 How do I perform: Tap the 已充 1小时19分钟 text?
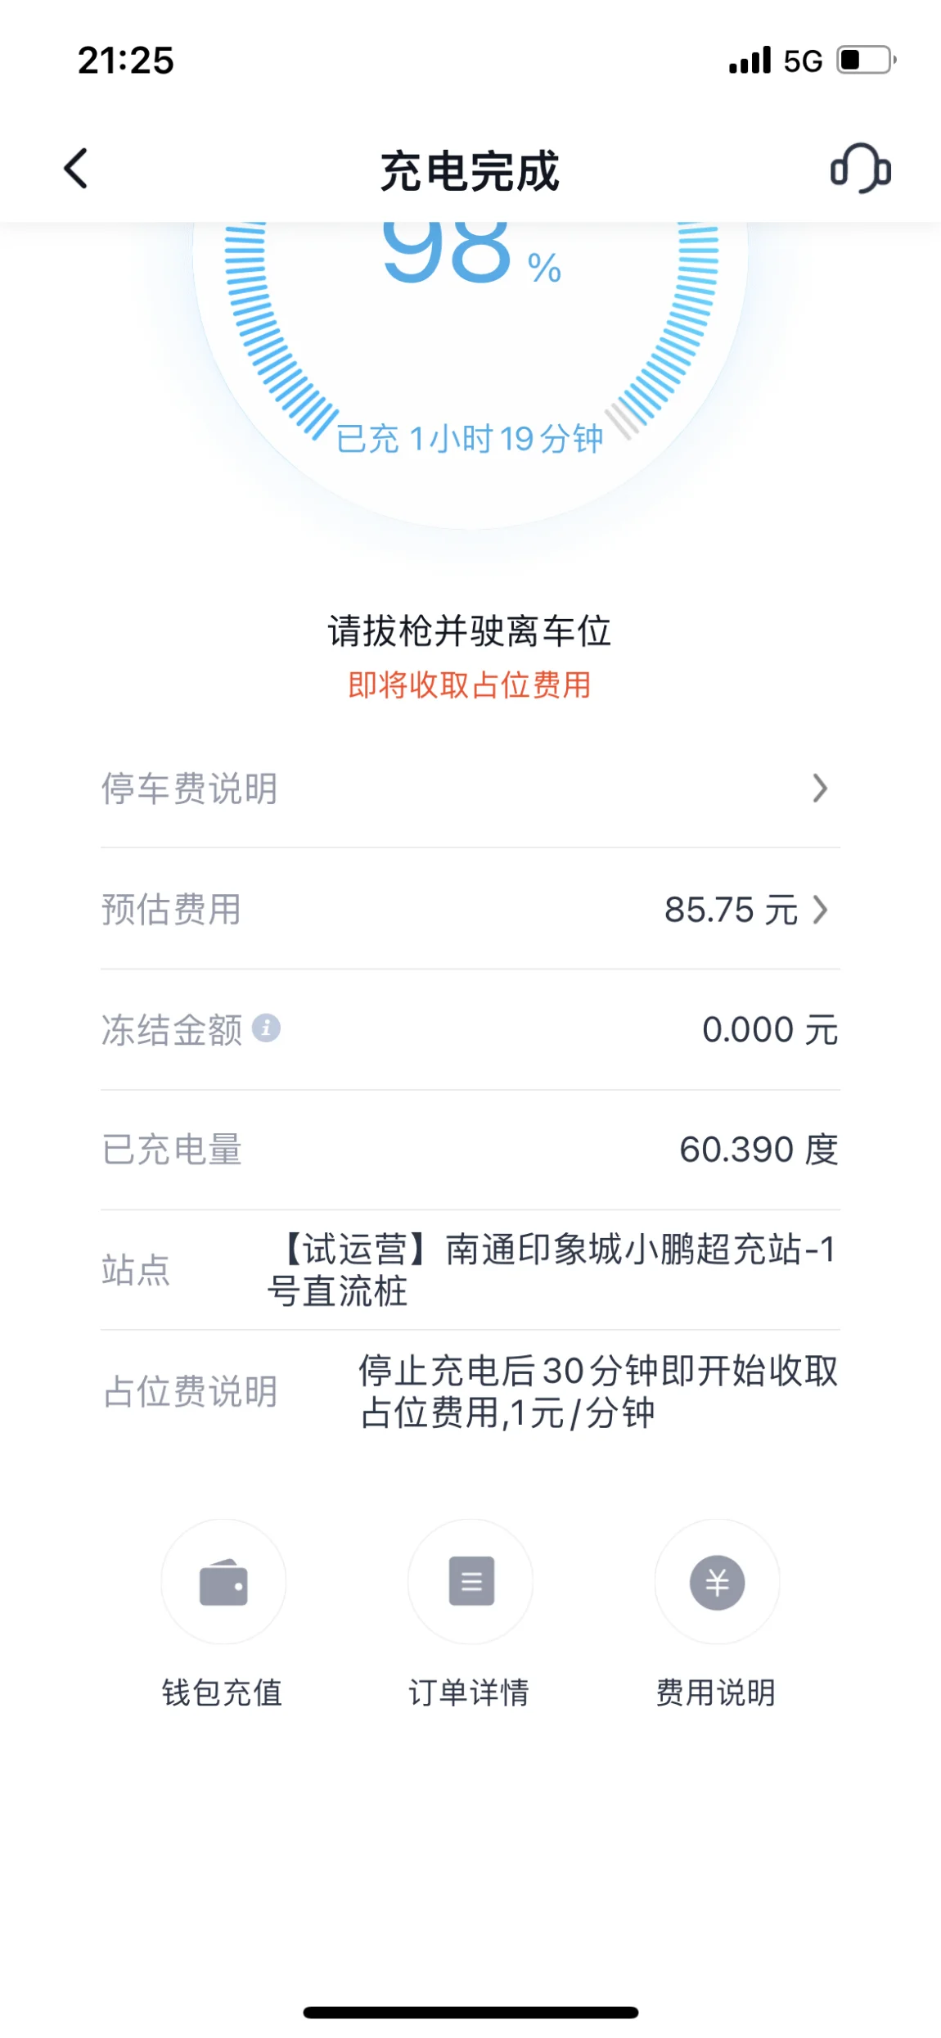[470, 439]
